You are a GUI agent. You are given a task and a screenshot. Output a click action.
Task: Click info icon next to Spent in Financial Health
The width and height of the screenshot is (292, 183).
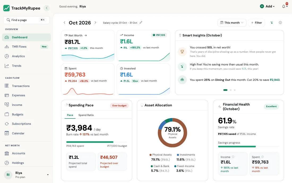point(263,157)
